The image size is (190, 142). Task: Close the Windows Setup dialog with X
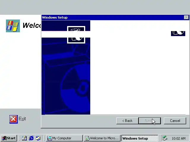point(186,17)
